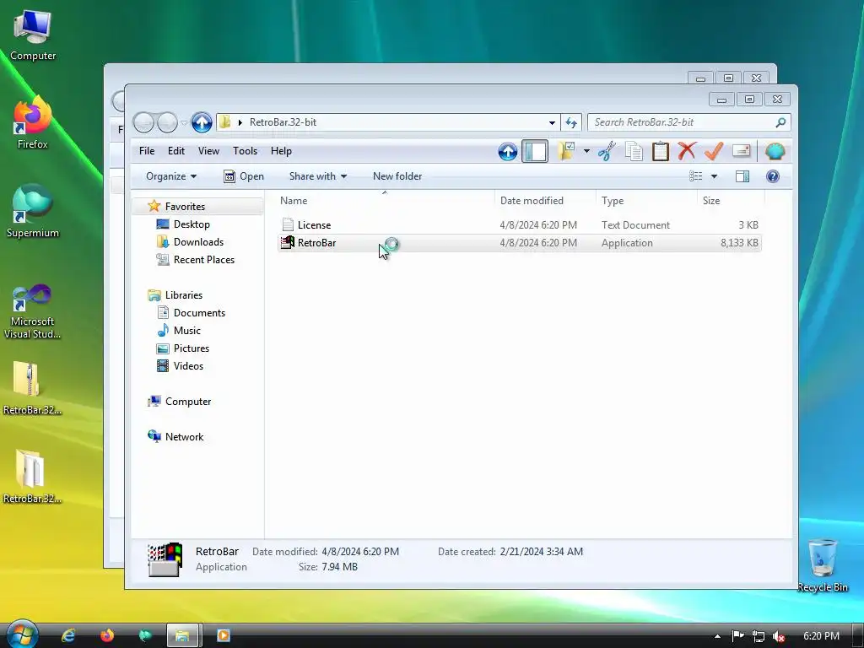This screenshot has height=648, width=864.
Task: Sort by the Size column header
Action: pyautogui.click(x=731, y=201)
